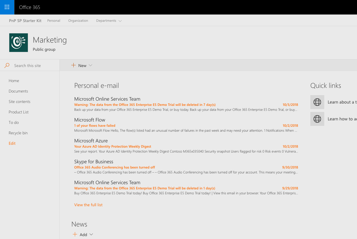
Task: Select Organization in the hub navigation
Action: point(78,21)
